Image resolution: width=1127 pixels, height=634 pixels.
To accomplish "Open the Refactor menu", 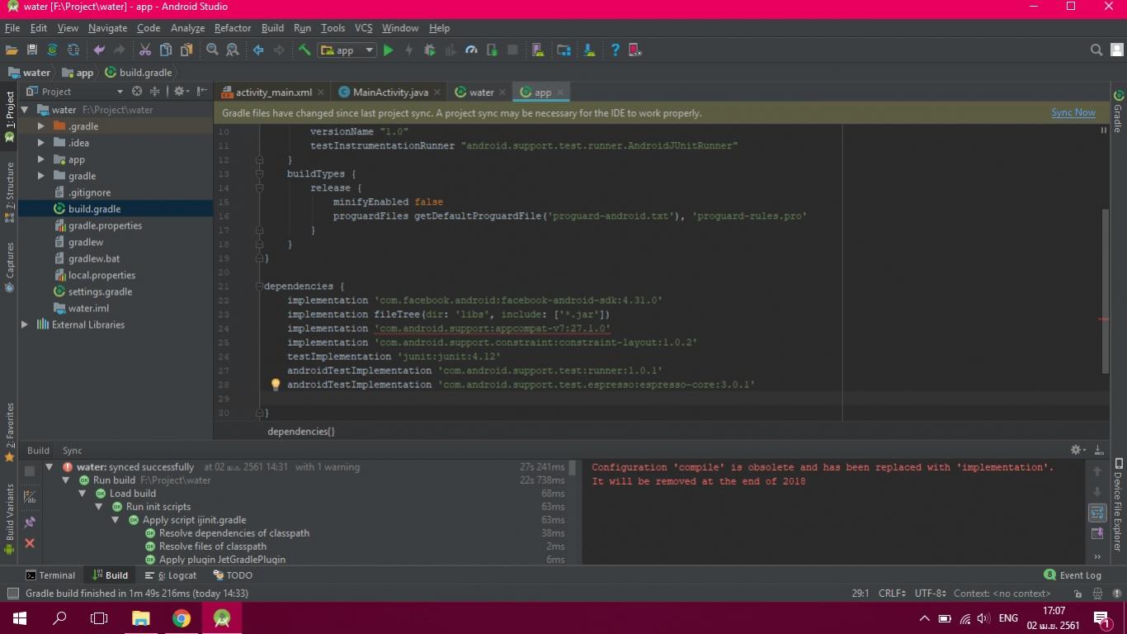I will 233,28.
